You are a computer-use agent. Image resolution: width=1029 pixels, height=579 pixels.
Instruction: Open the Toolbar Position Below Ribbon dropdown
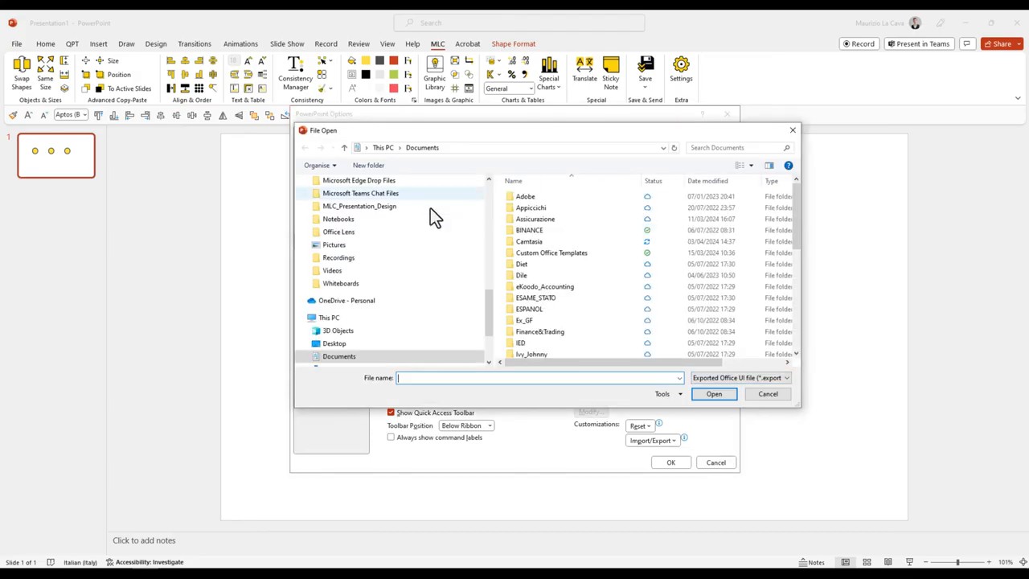coord(466,425)
